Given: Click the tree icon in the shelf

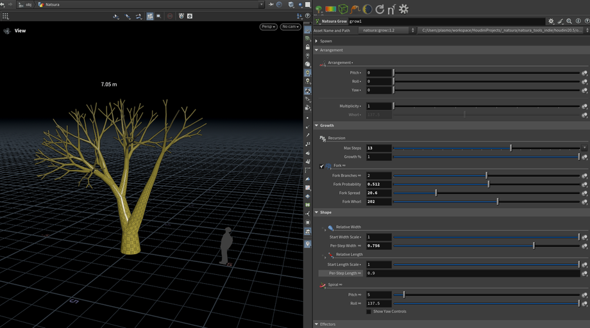Looking at the screenshot, I should click(x=319, y=9).
